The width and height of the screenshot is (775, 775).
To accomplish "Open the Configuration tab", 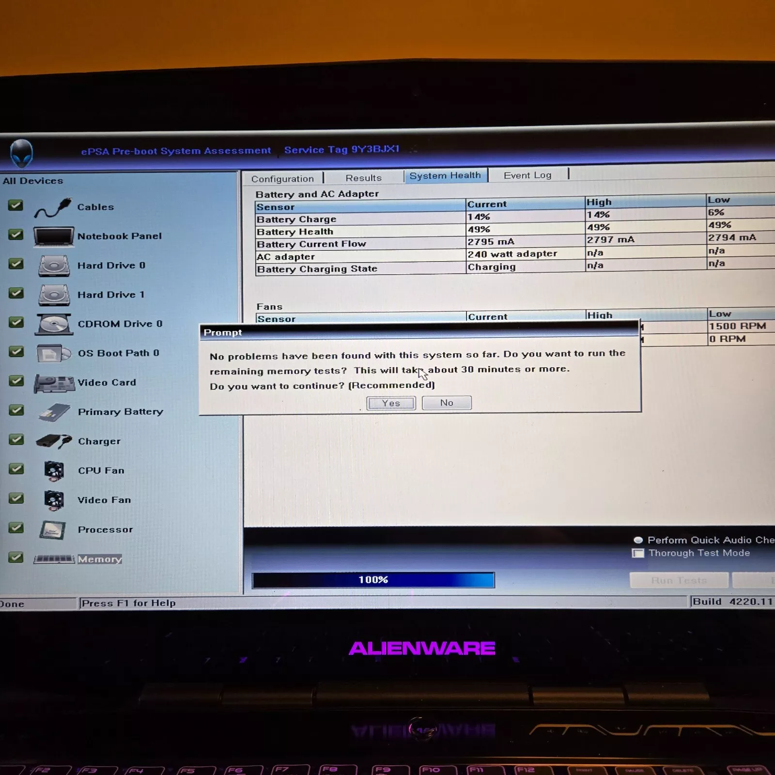I will pos(282,179).
